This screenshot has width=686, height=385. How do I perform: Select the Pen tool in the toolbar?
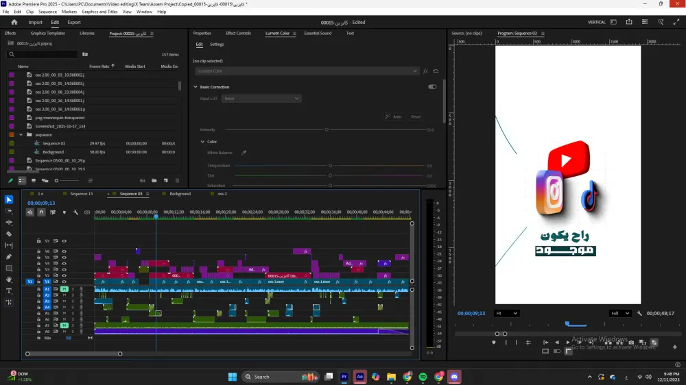pos(9,256)
